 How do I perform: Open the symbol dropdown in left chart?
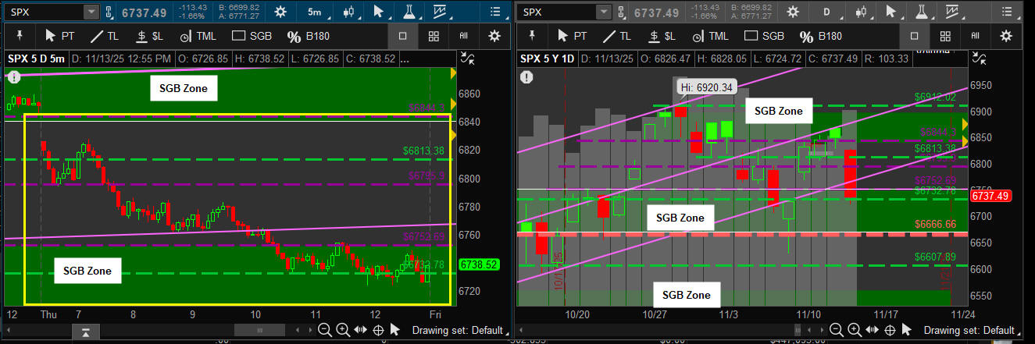tap(91, 12)
